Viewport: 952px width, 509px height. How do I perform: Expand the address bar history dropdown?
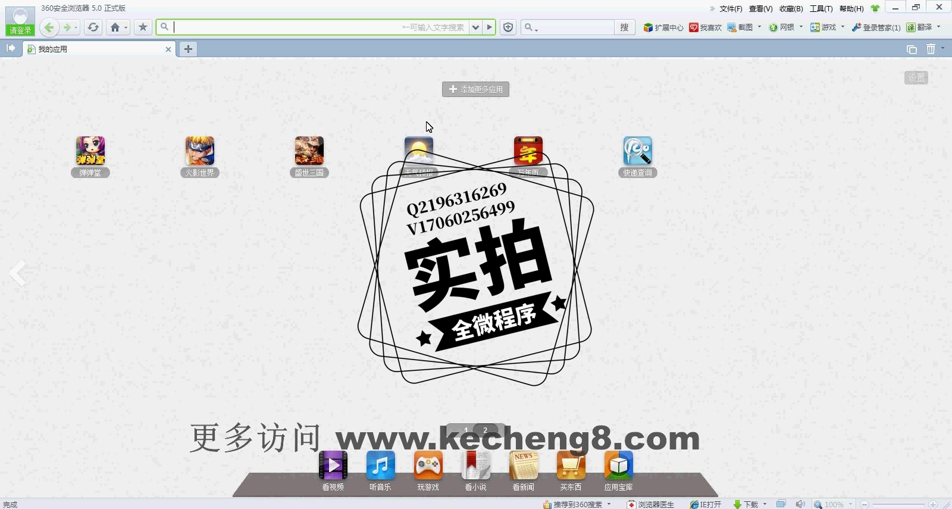click(475, 27)
